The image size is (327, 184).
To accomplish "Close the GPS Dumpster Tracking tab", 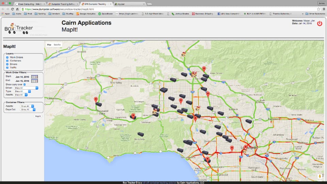I will click(110, 4).
